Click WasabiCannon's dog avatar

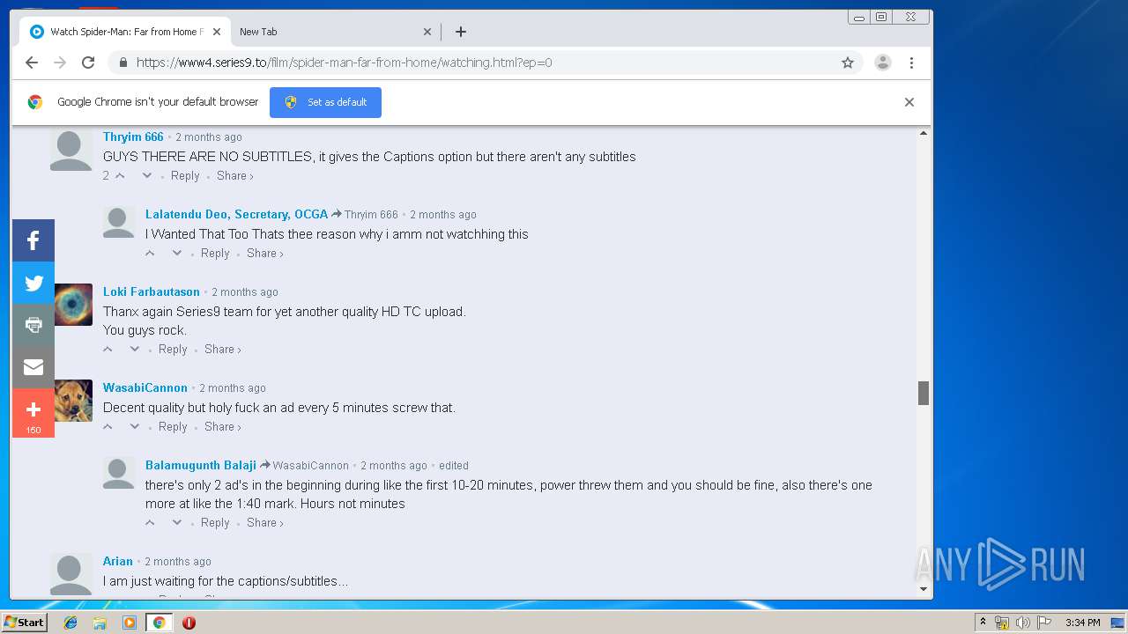(x=73, y=401)
